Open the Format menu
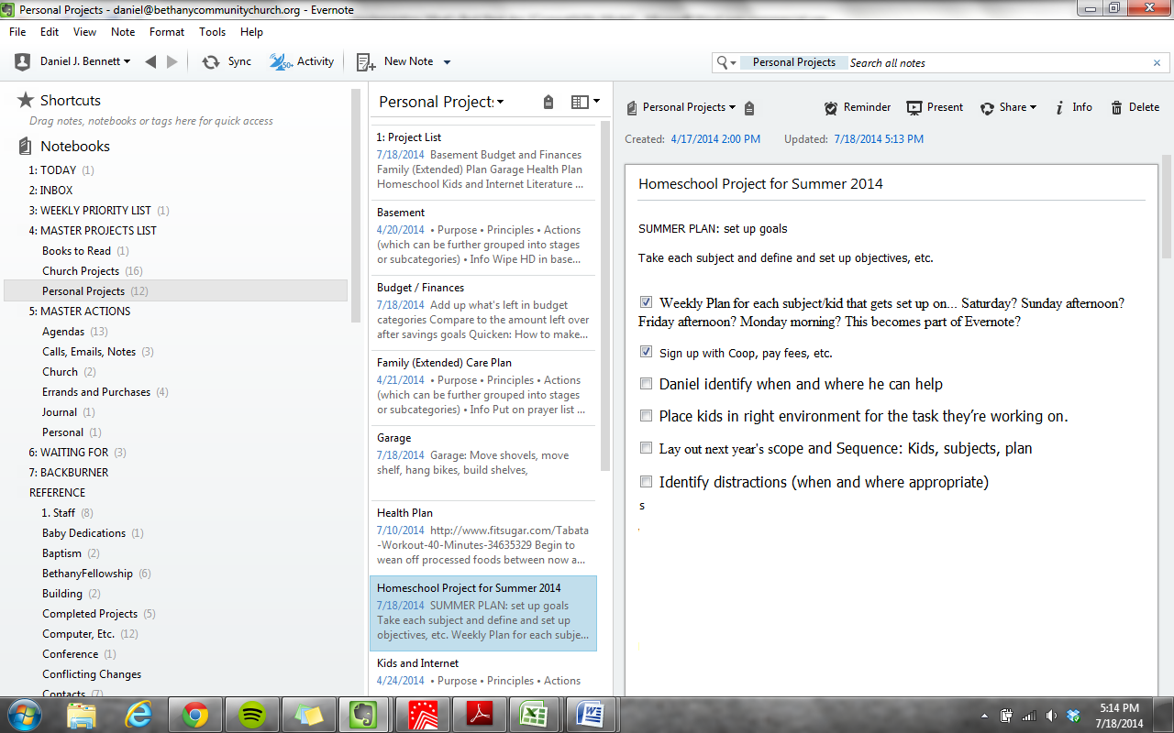Screen dimensions: 1174x733 tap(167, 31)
